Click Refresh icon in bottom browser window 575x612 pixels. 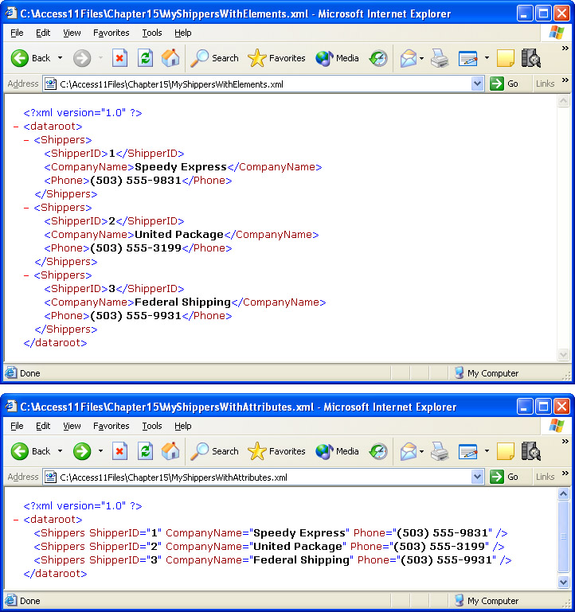(145, 451)
